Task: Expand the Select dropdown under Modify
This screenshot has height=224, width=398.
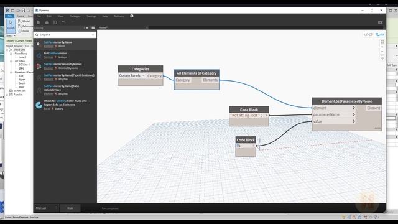Action: [11, 35]
